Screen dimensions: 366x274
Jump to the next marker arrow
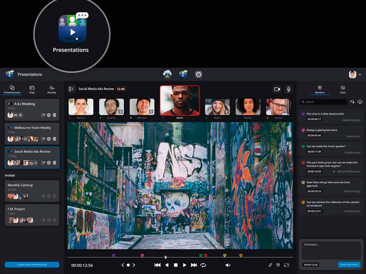134,265
